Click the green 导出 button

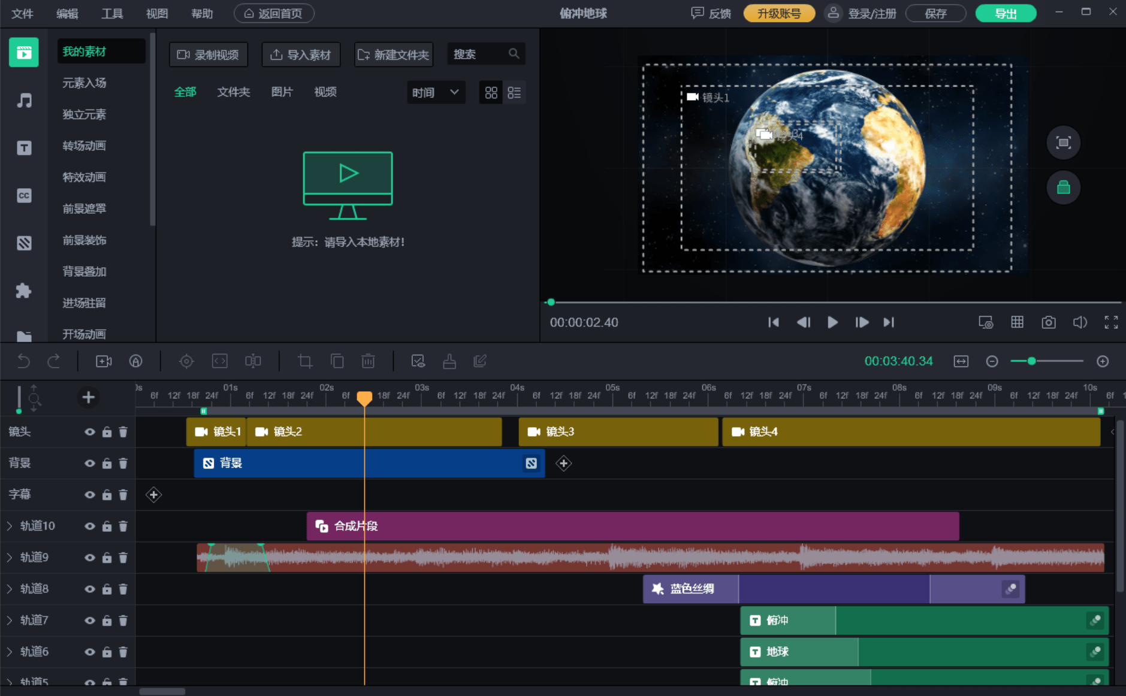(x=1006, y=13)
